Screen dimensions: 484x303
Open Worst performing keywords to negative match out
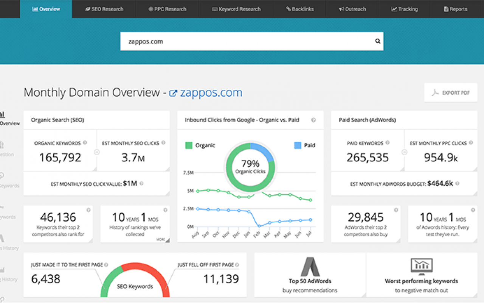(422, 275)
